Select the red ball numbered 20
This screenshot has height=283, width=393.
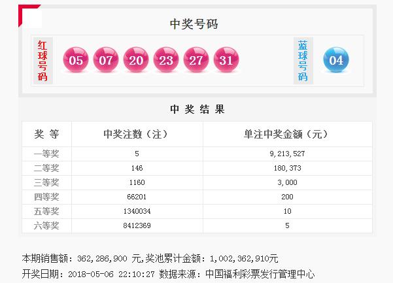(136, 60)
